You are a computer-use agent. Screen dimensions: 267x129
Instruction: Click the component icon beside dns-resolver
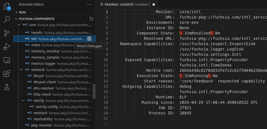pos(30,88)
